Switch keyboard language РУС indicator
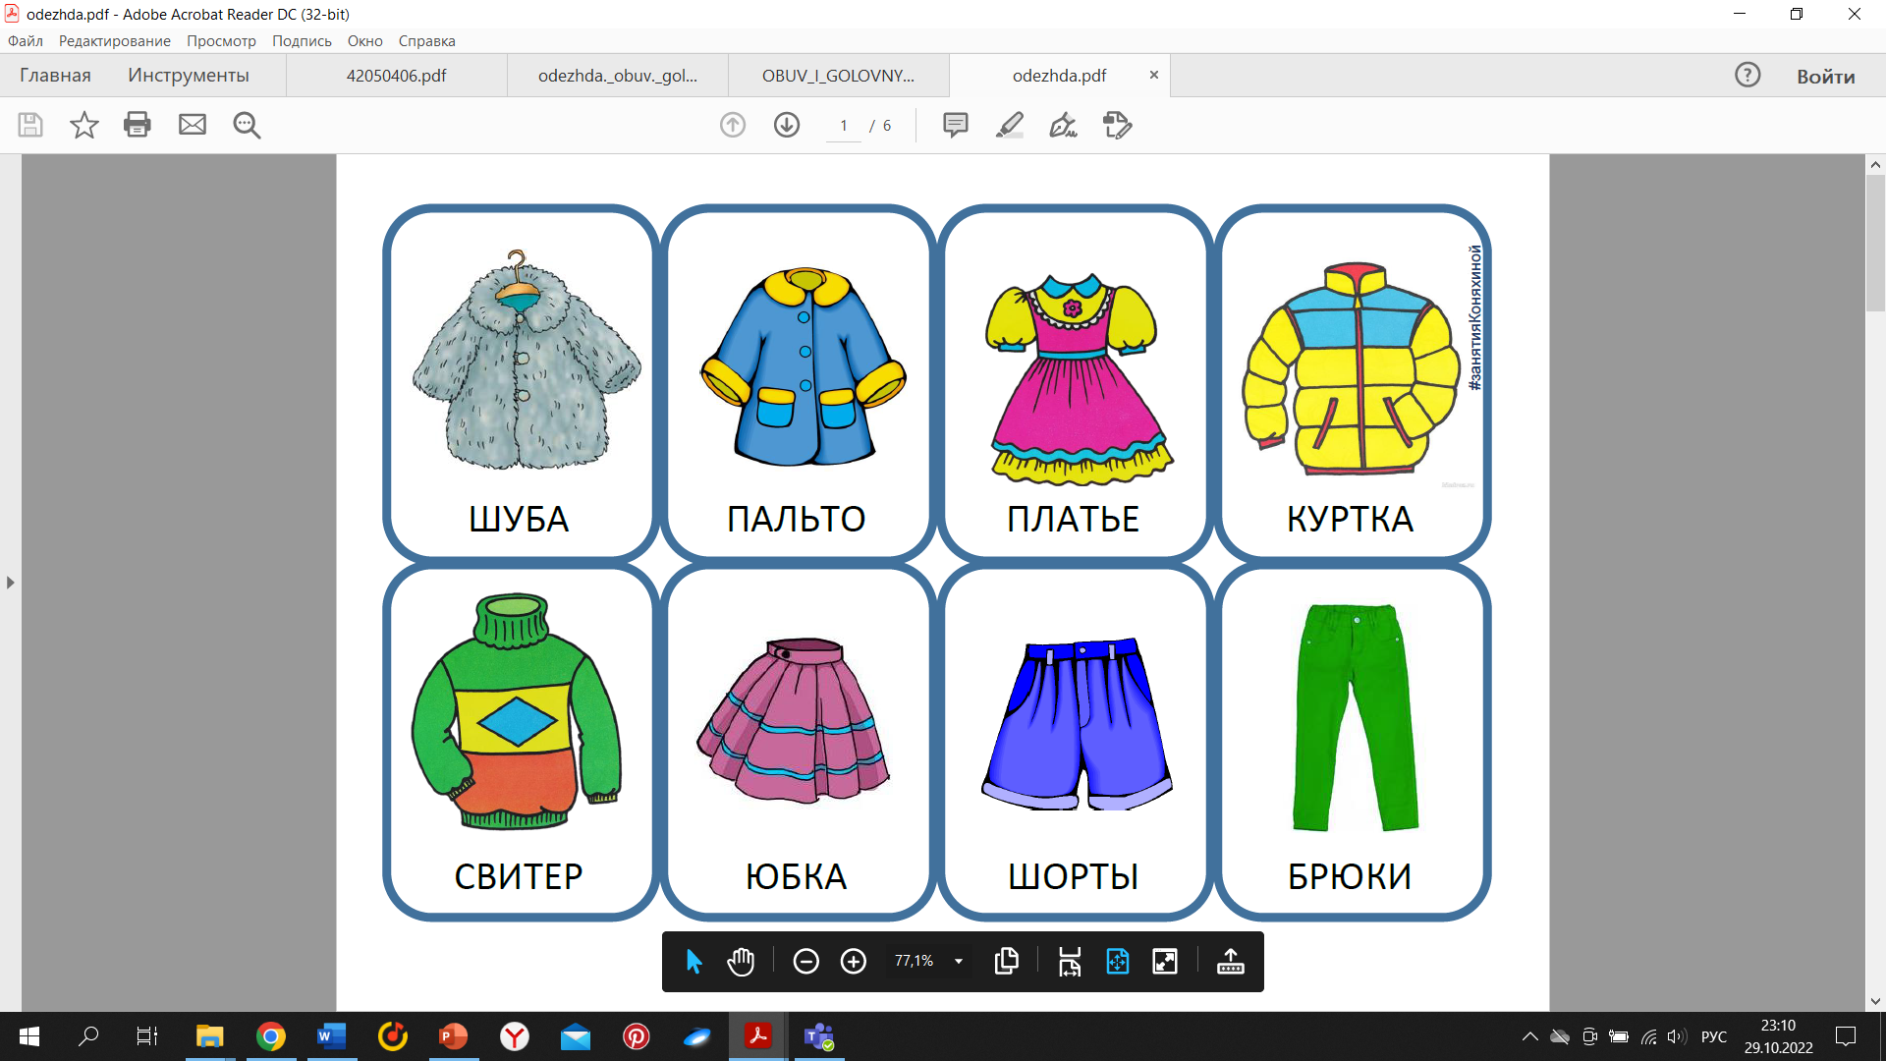The image size is (1886, 1061). [x=1714, y=1036]
